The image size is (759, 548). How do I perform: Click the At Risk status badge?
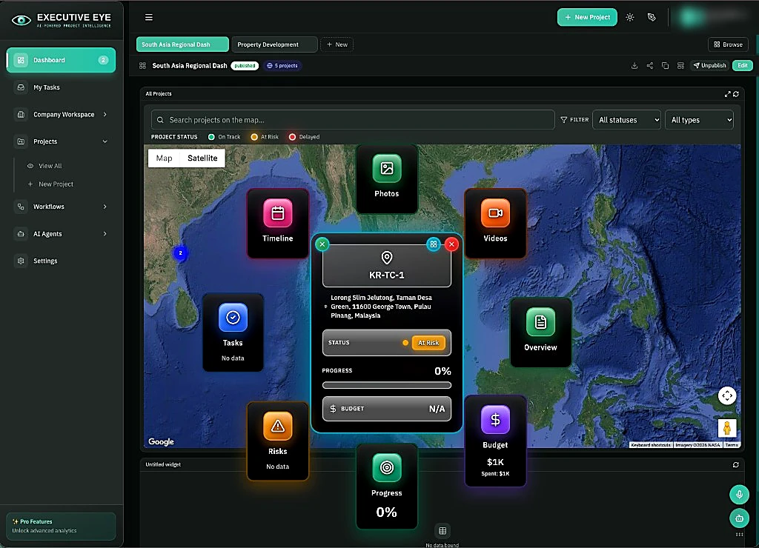428,343
